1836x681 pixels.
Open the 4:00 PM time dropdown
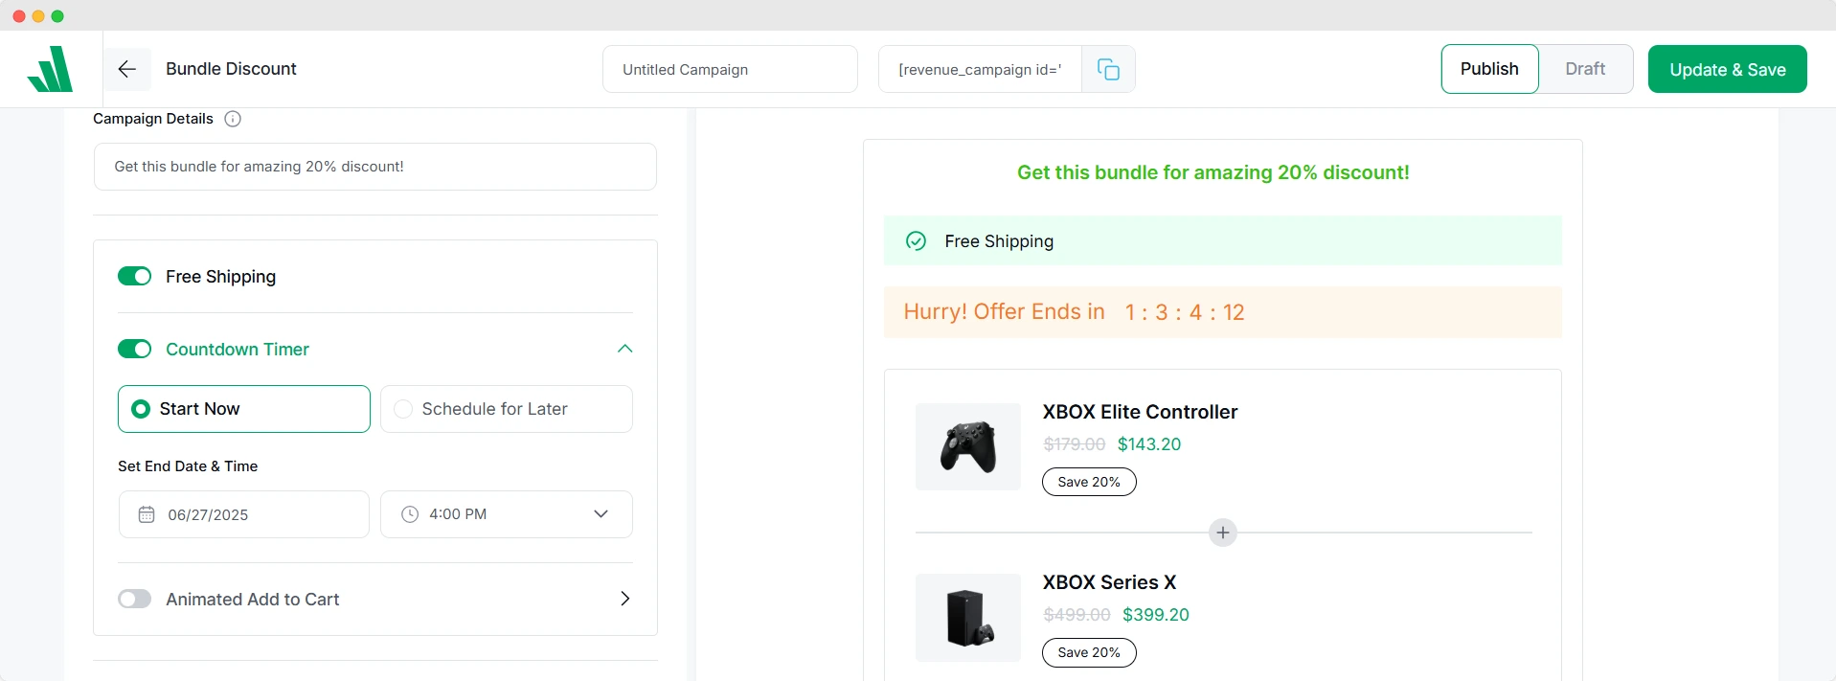[x=507, y=514]
